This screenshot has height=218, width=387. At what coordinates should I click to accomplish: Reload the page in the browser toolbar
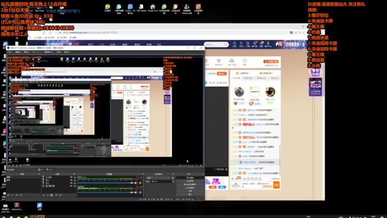point(44,32)
